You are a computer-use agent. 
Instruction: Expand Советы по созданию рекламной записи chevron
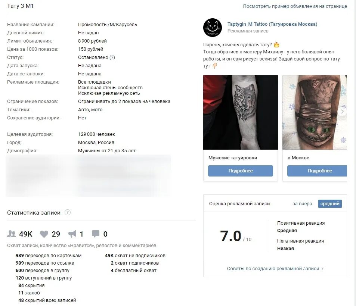pos(322,269)
